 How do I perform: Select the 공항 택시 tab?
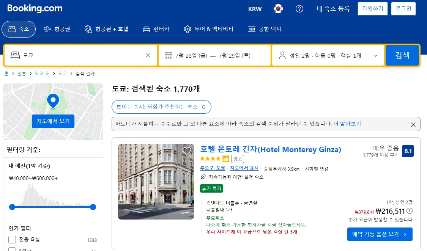[265, 29]
